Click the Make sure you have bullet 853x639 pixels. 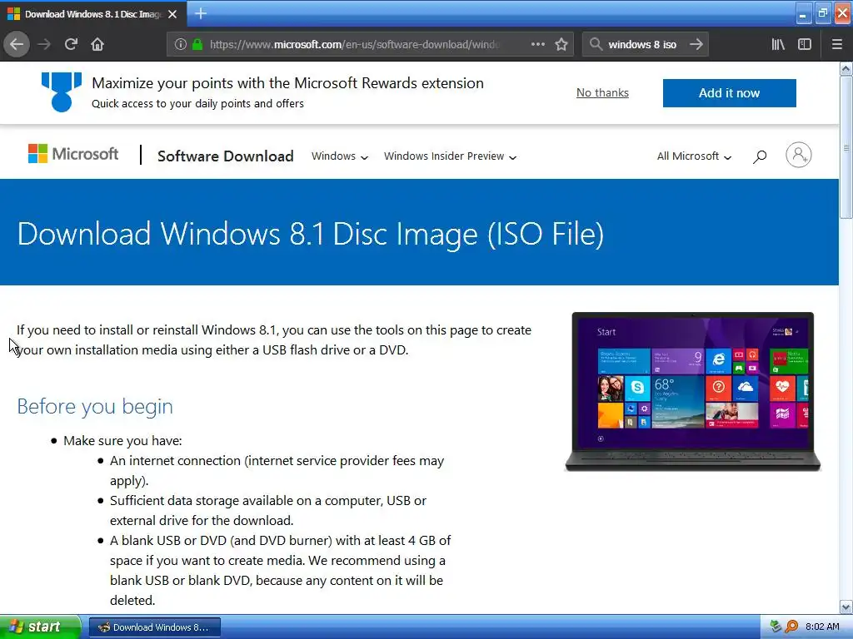[x=122, y=441]
